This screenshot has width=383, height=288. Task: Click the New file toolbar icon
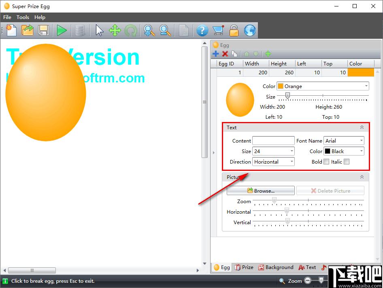point(11,30)
